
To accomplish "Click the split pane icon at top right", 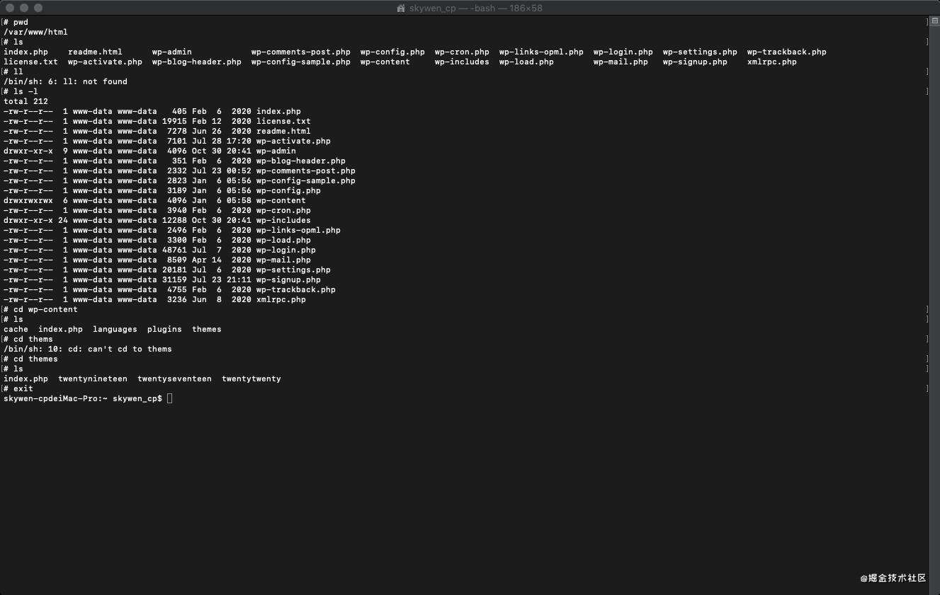I will [935, 22].
